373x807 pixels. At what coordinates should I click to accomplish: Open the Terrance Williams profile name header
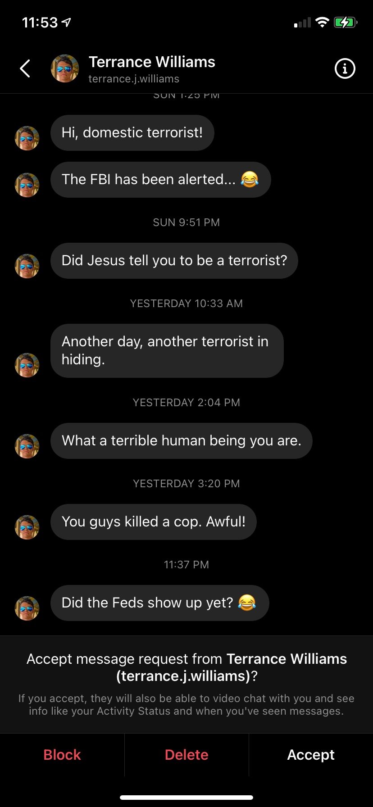(152, 62)
